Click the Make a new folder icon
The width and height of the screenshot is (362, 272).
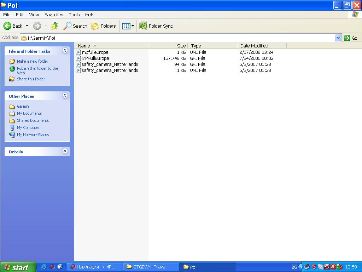point(12,62)
